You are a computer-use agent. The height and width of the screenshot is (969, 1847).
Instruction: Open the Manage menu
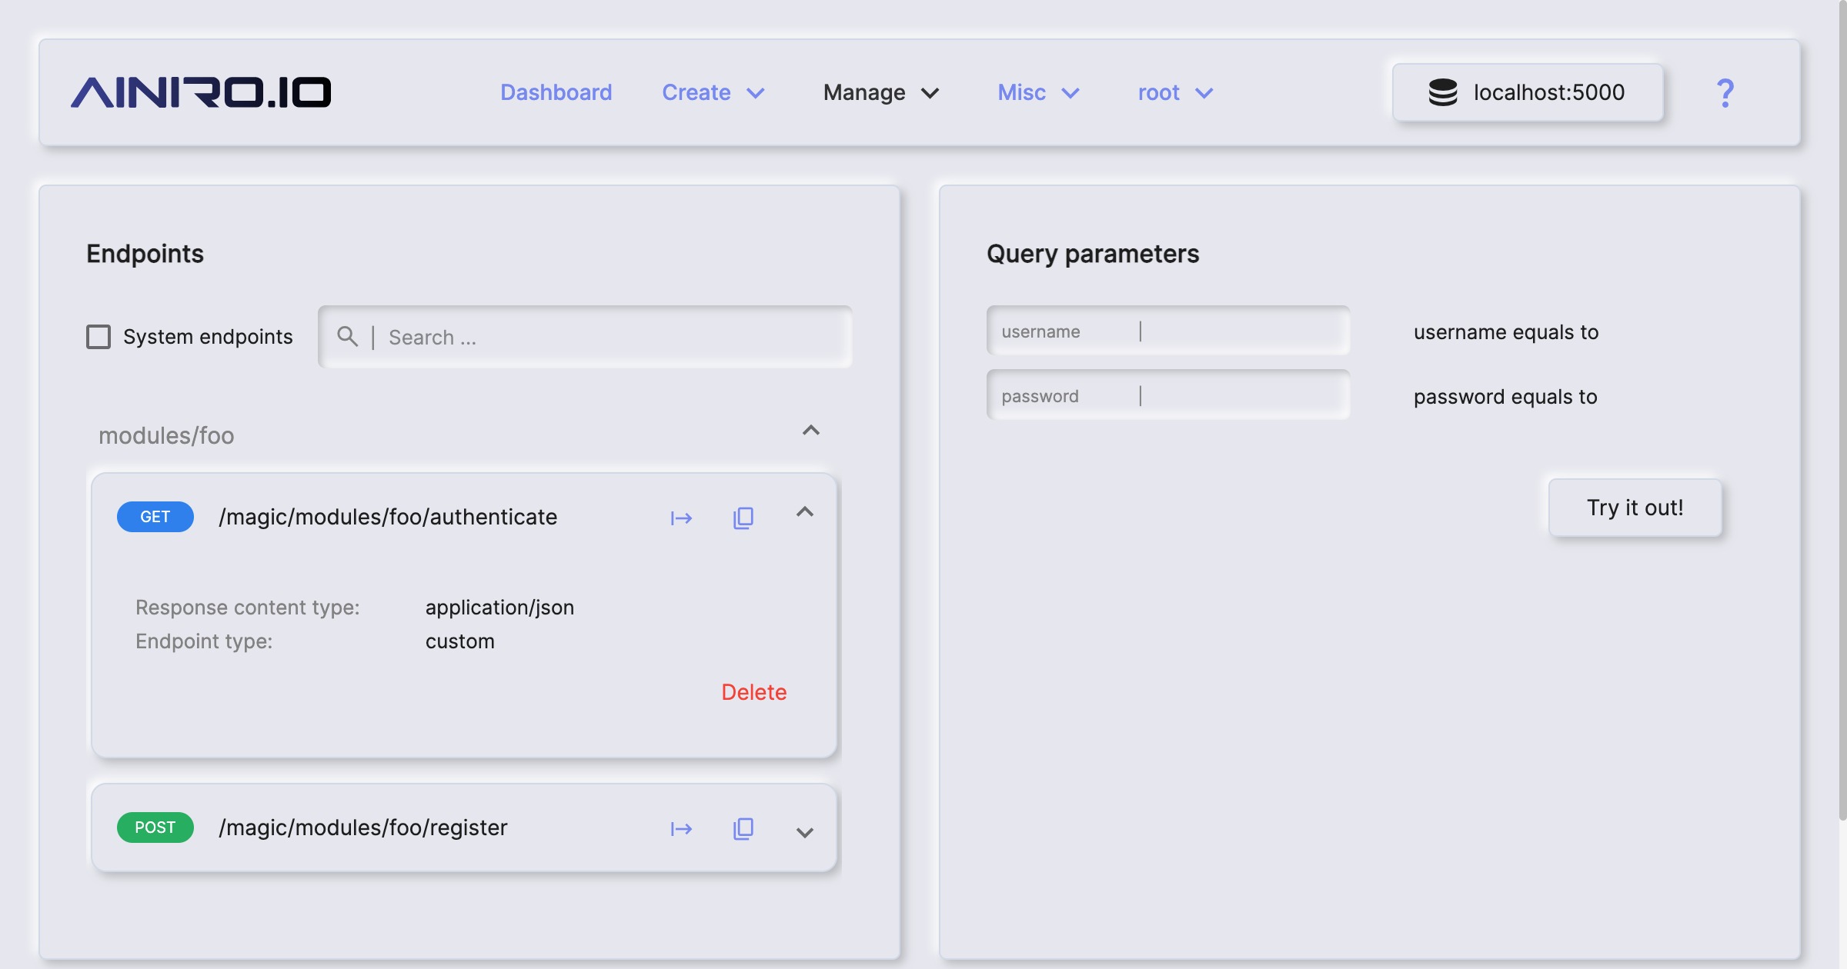880,92
